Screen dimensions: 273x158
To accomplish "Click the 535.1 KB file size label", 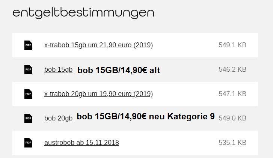I will (x=232, y=143).
